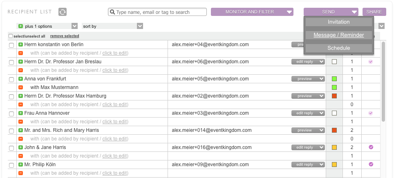This screenshot has width=394, height=178.
Task: Click green plus icon beside Frau Anna Hannover
Action: pos(21,113)
